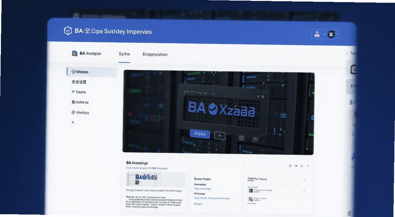Image resolution: width=395 pixels, height=217 pixels.
Task: Click the BA Axxadtige card heading
Action: coord(137,163)
